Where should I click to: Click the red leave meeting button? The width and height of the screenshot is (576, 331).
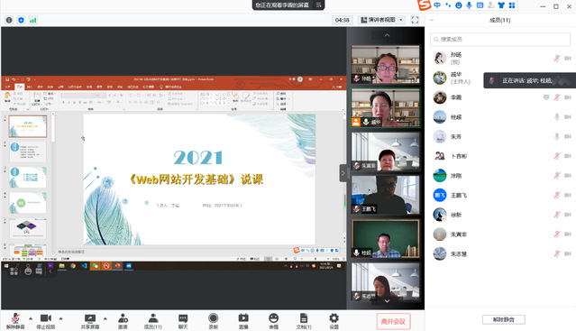[393, 321]
